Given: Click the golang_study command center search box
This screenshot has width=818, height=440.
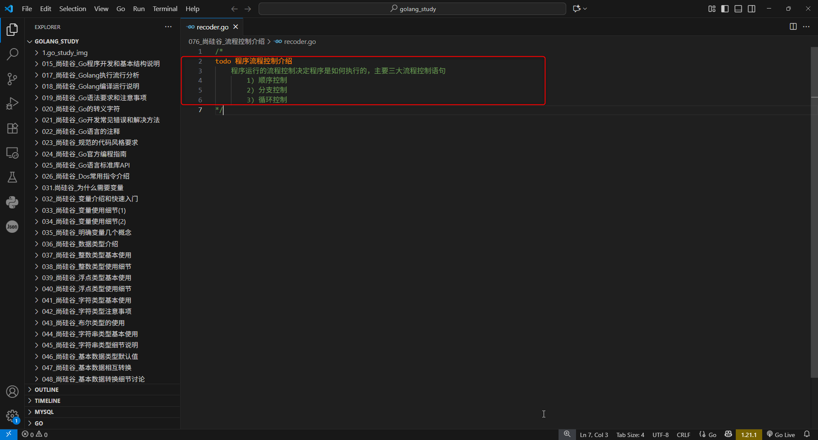Looking at the screenshot, I should [412, 9].
